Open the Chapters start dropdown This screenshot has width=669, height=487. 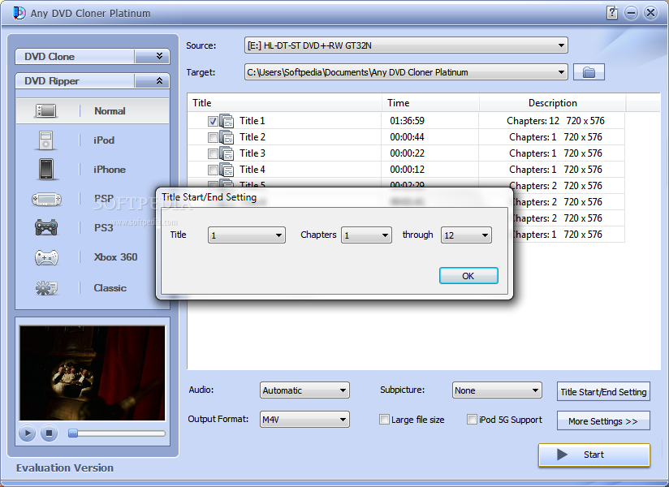366,235
